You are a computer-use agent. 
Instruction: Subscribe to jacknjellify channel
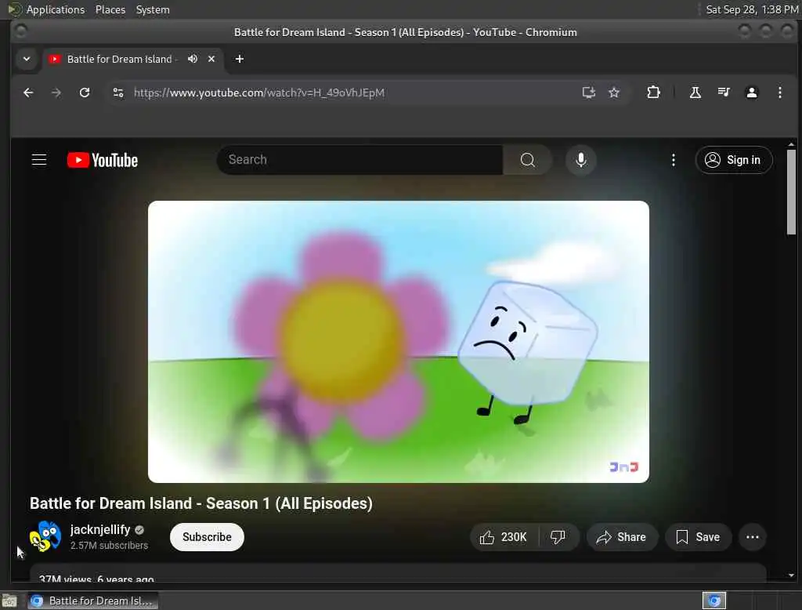(x=207, y=537)
